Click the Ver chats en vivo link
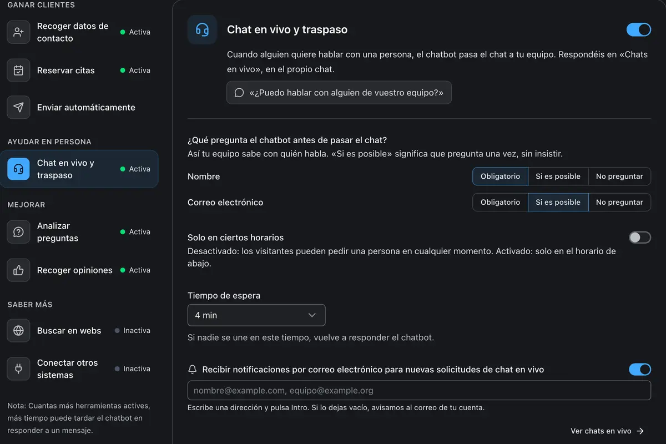 (x=608, y=431)
